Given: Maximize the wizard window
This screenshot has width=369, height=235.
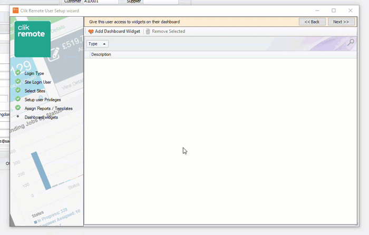Looking at the screenshot, I should (x=334, y=11).
